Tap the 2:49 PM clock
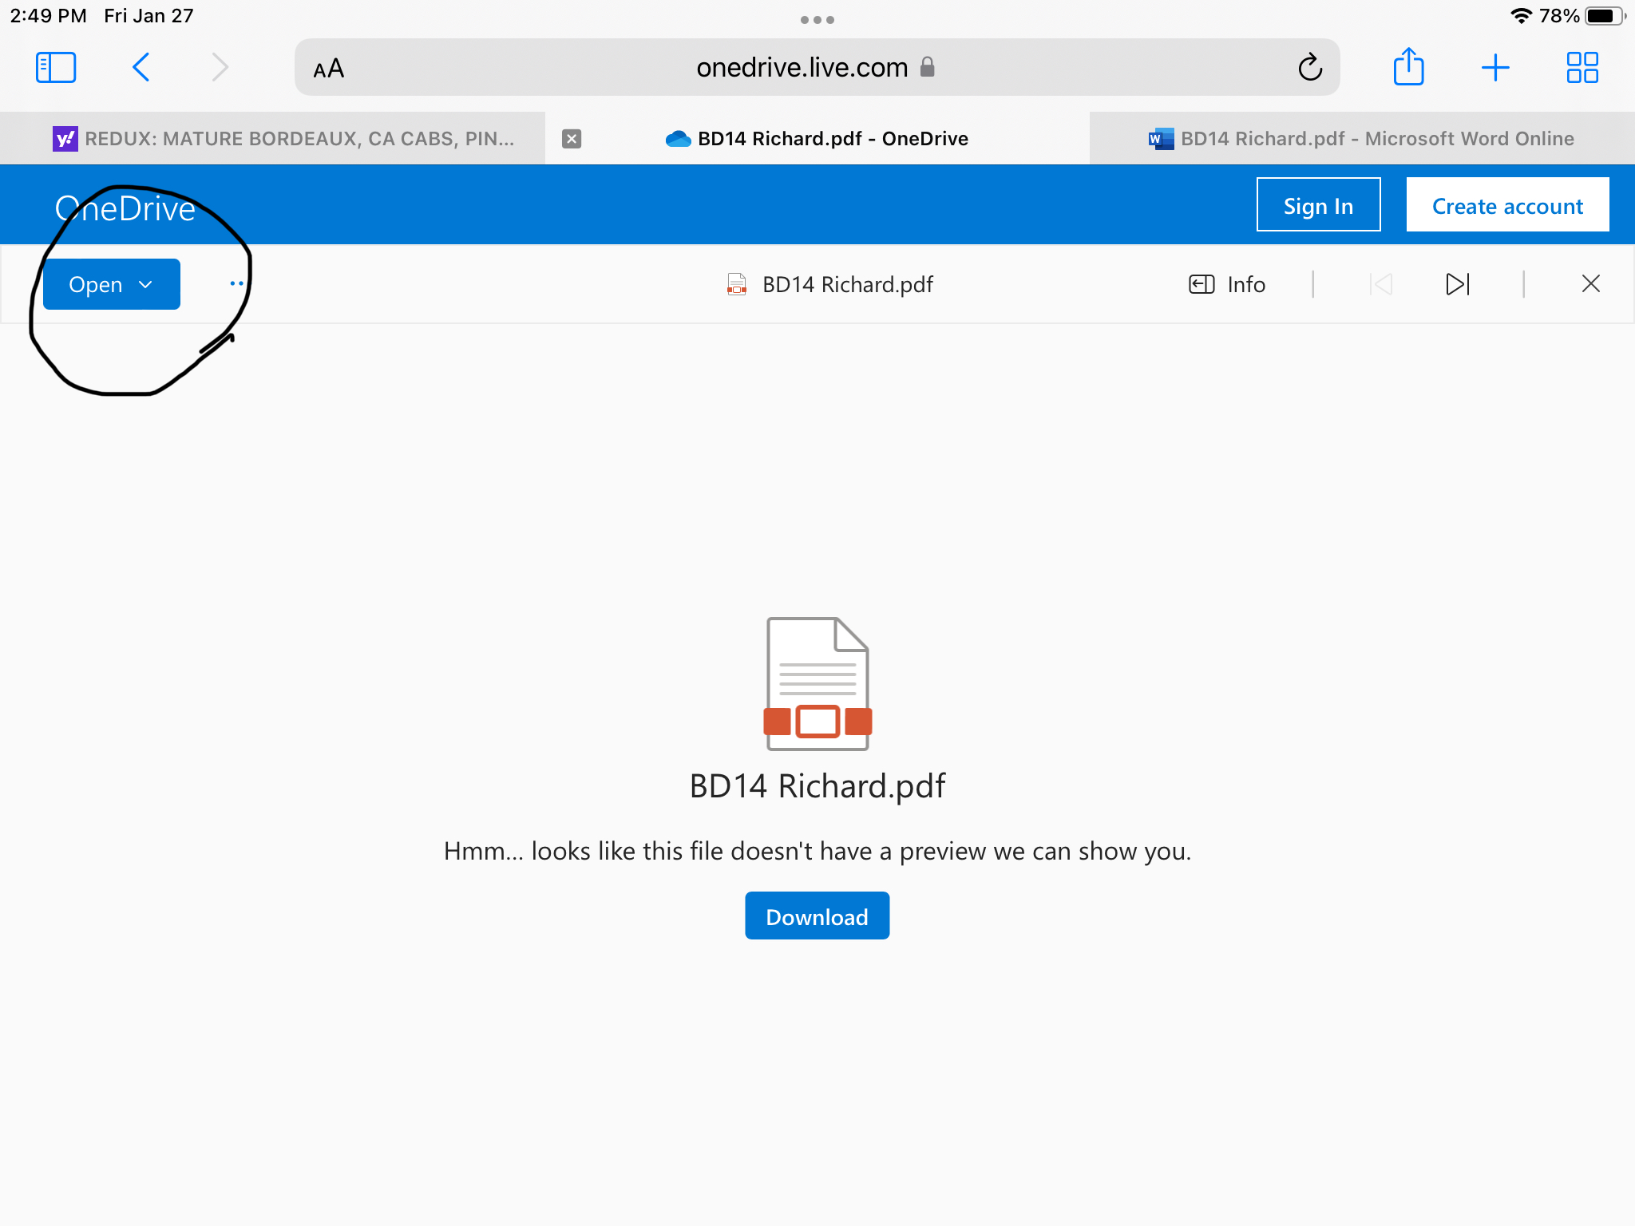Viewport: 1635px width, 1226px height. pos(48,16)
